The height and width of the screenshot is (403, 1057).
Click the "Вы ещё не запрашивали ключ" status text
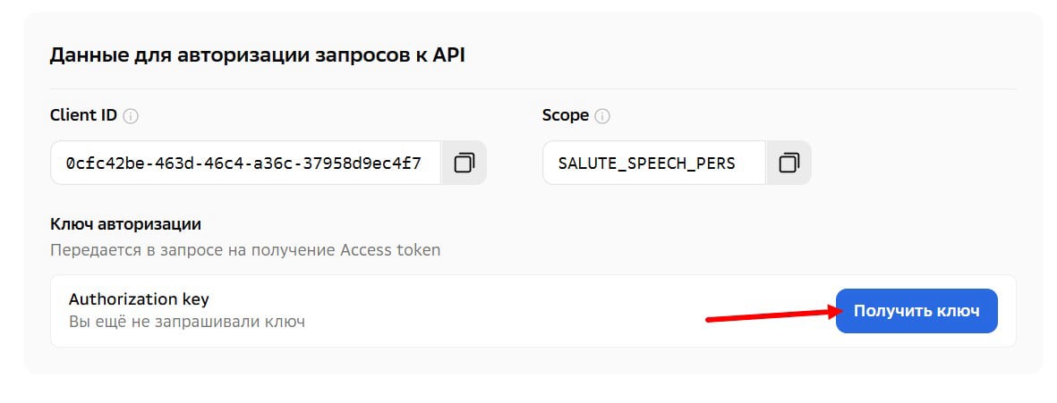coord(187,322)
